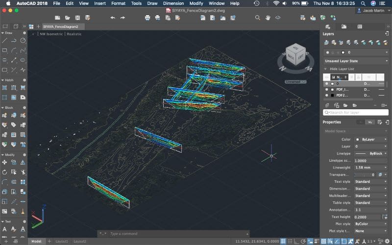
Task: Open the Open-file folder icon
Action: pyautogui.click(x=68, y=18)
